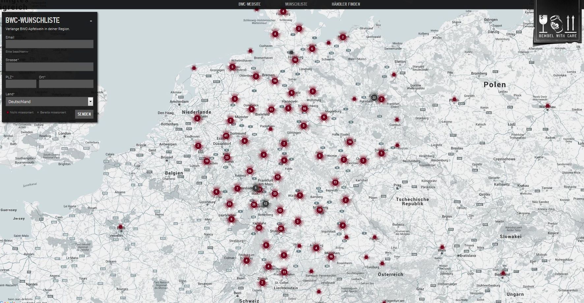Click the Tschechische Republik map label

pyautogui.click(x=412, y=202)
